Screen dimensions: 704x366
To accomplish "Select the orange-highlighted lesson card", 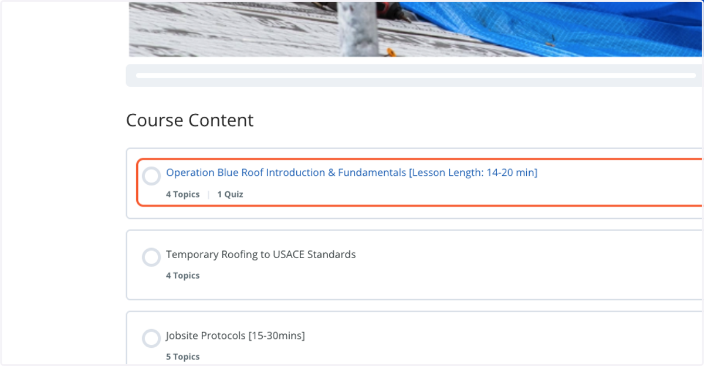I will click(419, 182).
